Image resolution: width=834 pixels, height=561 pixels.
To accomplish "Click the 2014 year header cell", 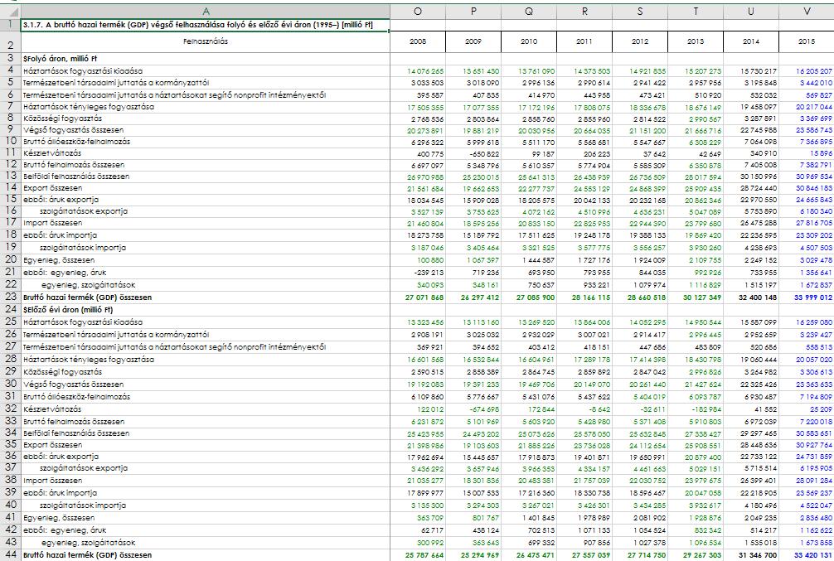I will (750, 41).
